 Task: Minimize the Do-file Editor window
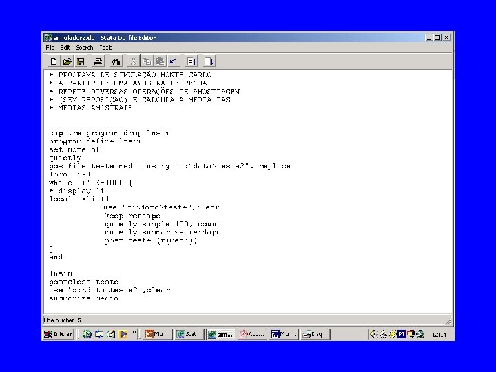429,37
